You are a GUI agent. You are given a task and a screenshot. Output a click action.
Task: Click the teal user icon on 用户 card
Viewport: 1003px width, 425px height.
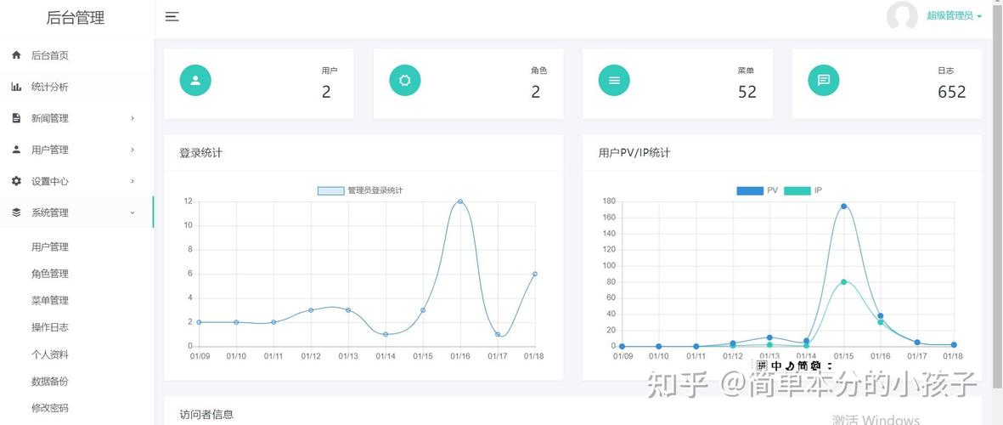195,81
